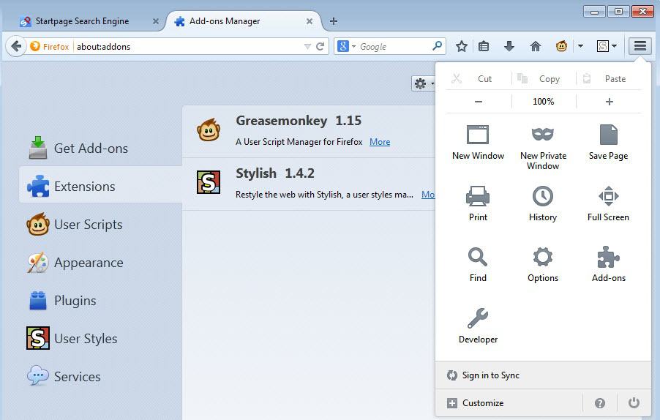The height and width of the screenshot is (420, 660).
Task: Select the Greasemonkey 1.15 extension entry
Action: (309, 131)
